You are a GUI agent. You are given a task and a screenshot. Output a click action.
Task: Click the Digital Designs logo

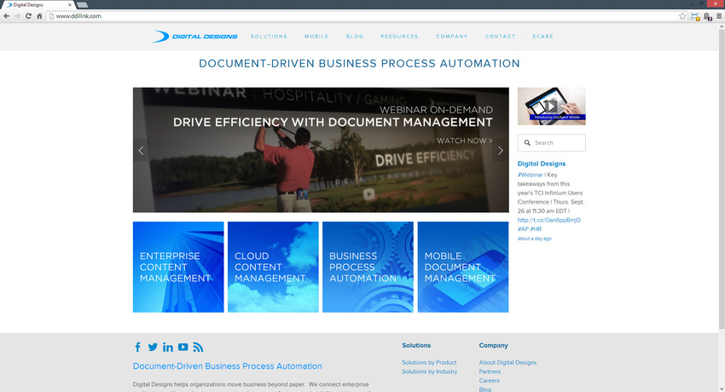click(x=195, y=37)
